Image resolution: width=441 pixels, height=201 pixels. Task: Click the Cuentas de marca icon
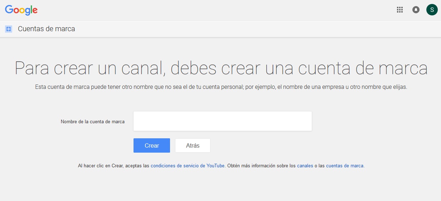click(9, 29)
